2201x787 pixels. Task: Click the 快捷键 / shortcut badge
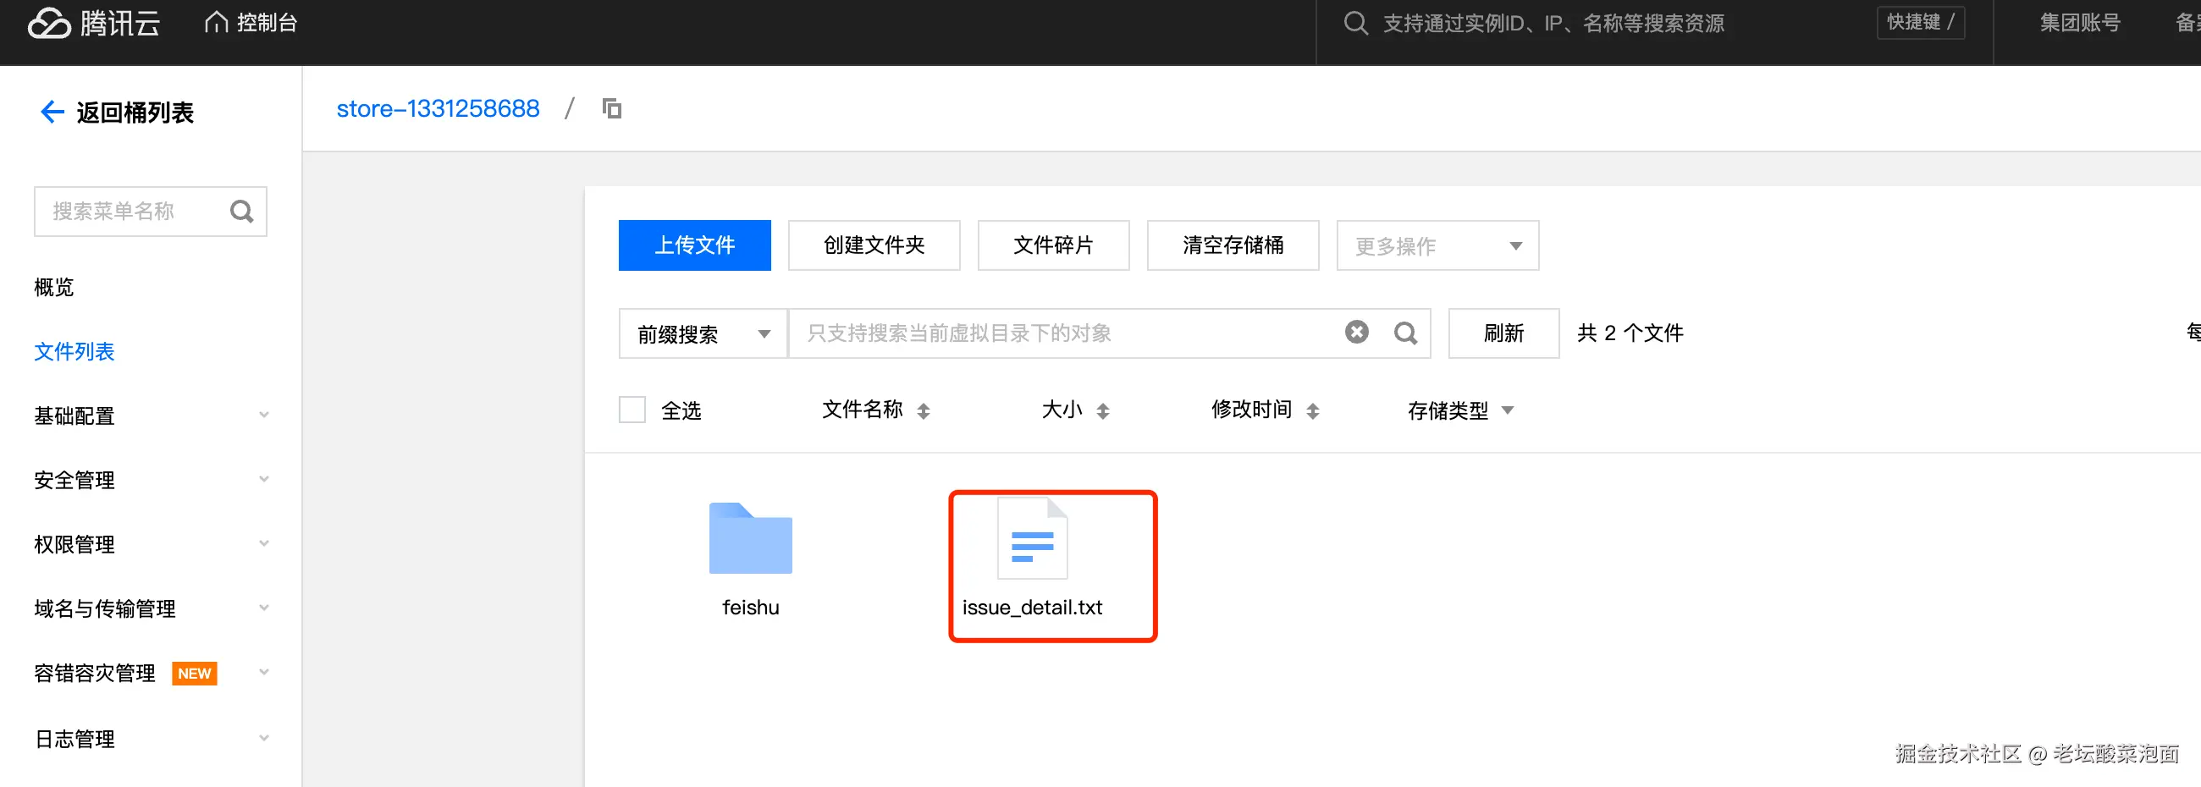point(1921,22)
